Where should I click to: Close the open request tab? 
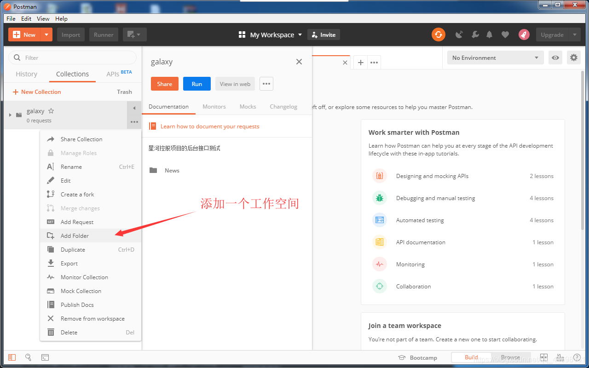345,63
